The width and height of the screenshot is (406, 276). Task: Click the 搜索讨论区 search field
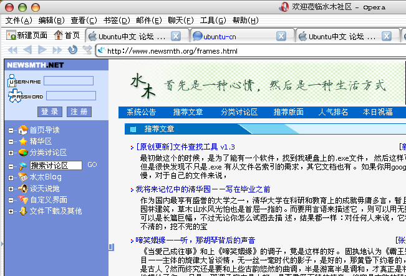coord(56,165)
